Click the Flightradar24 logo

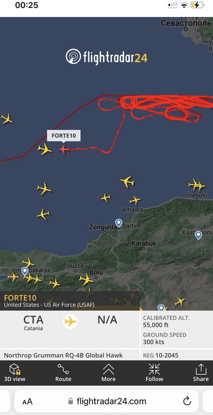106,57
